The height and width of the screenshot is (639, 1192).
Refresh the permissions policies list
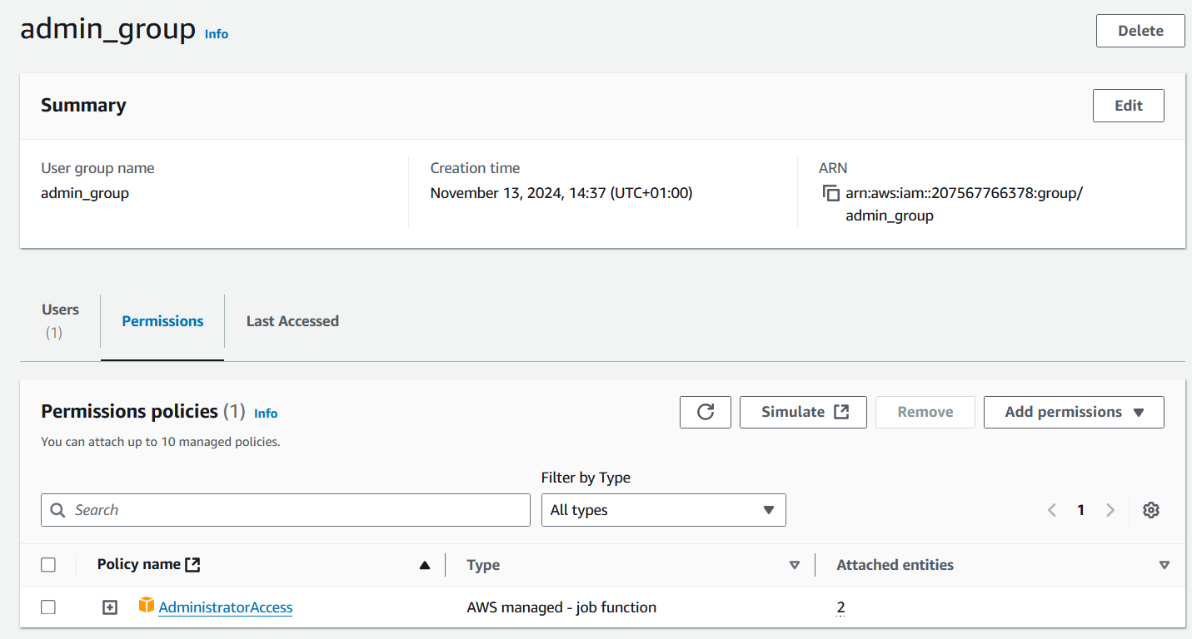pyautogui.click(x=706, y=412)
